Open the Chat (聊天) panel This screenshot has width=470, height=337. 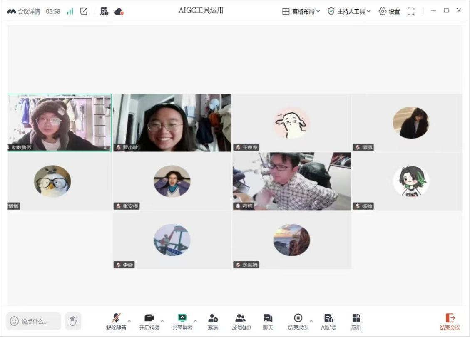point(268,322)
